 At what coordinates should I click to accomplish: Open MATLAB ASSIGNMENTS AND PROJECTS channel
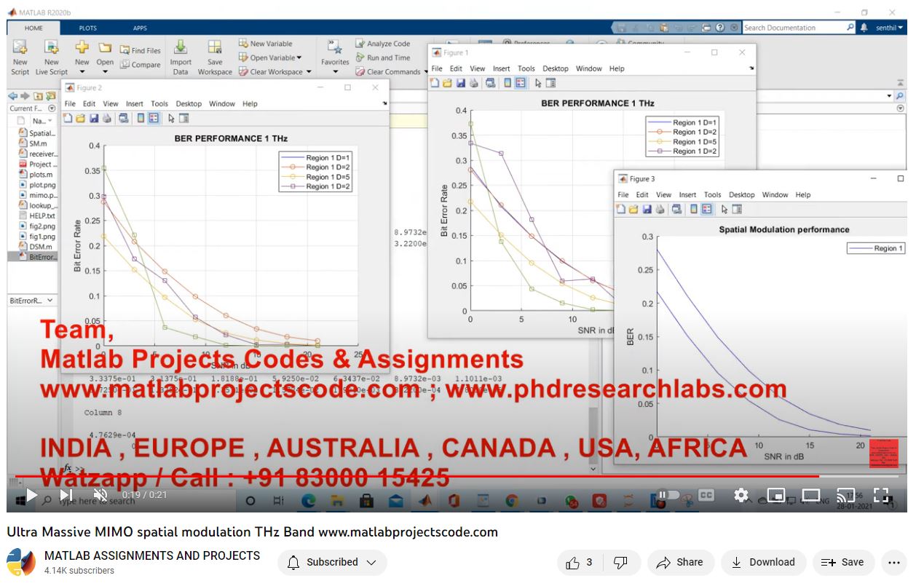pyautogui.click(x=152, y=555)
